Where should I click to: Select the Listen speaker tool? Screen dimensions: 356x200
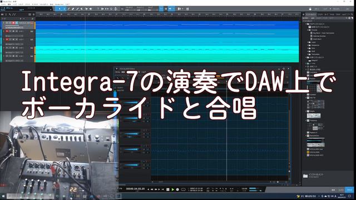tap(91, 9)
